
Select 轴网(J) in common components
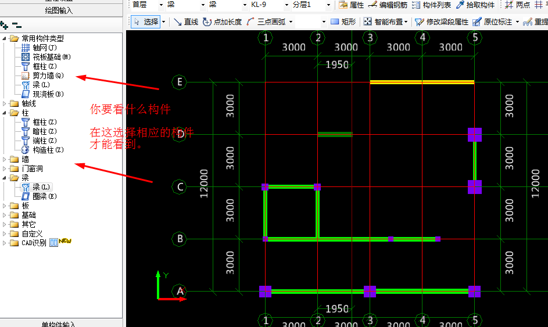coord(39,48)
